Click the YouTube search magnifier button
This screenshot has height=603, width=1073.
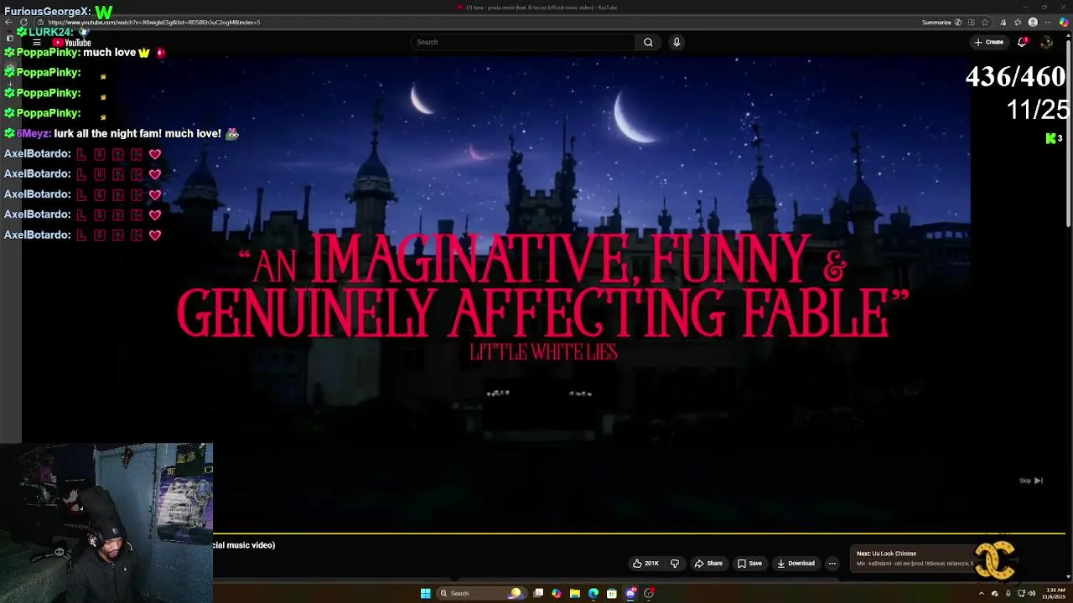click(648, 42)
